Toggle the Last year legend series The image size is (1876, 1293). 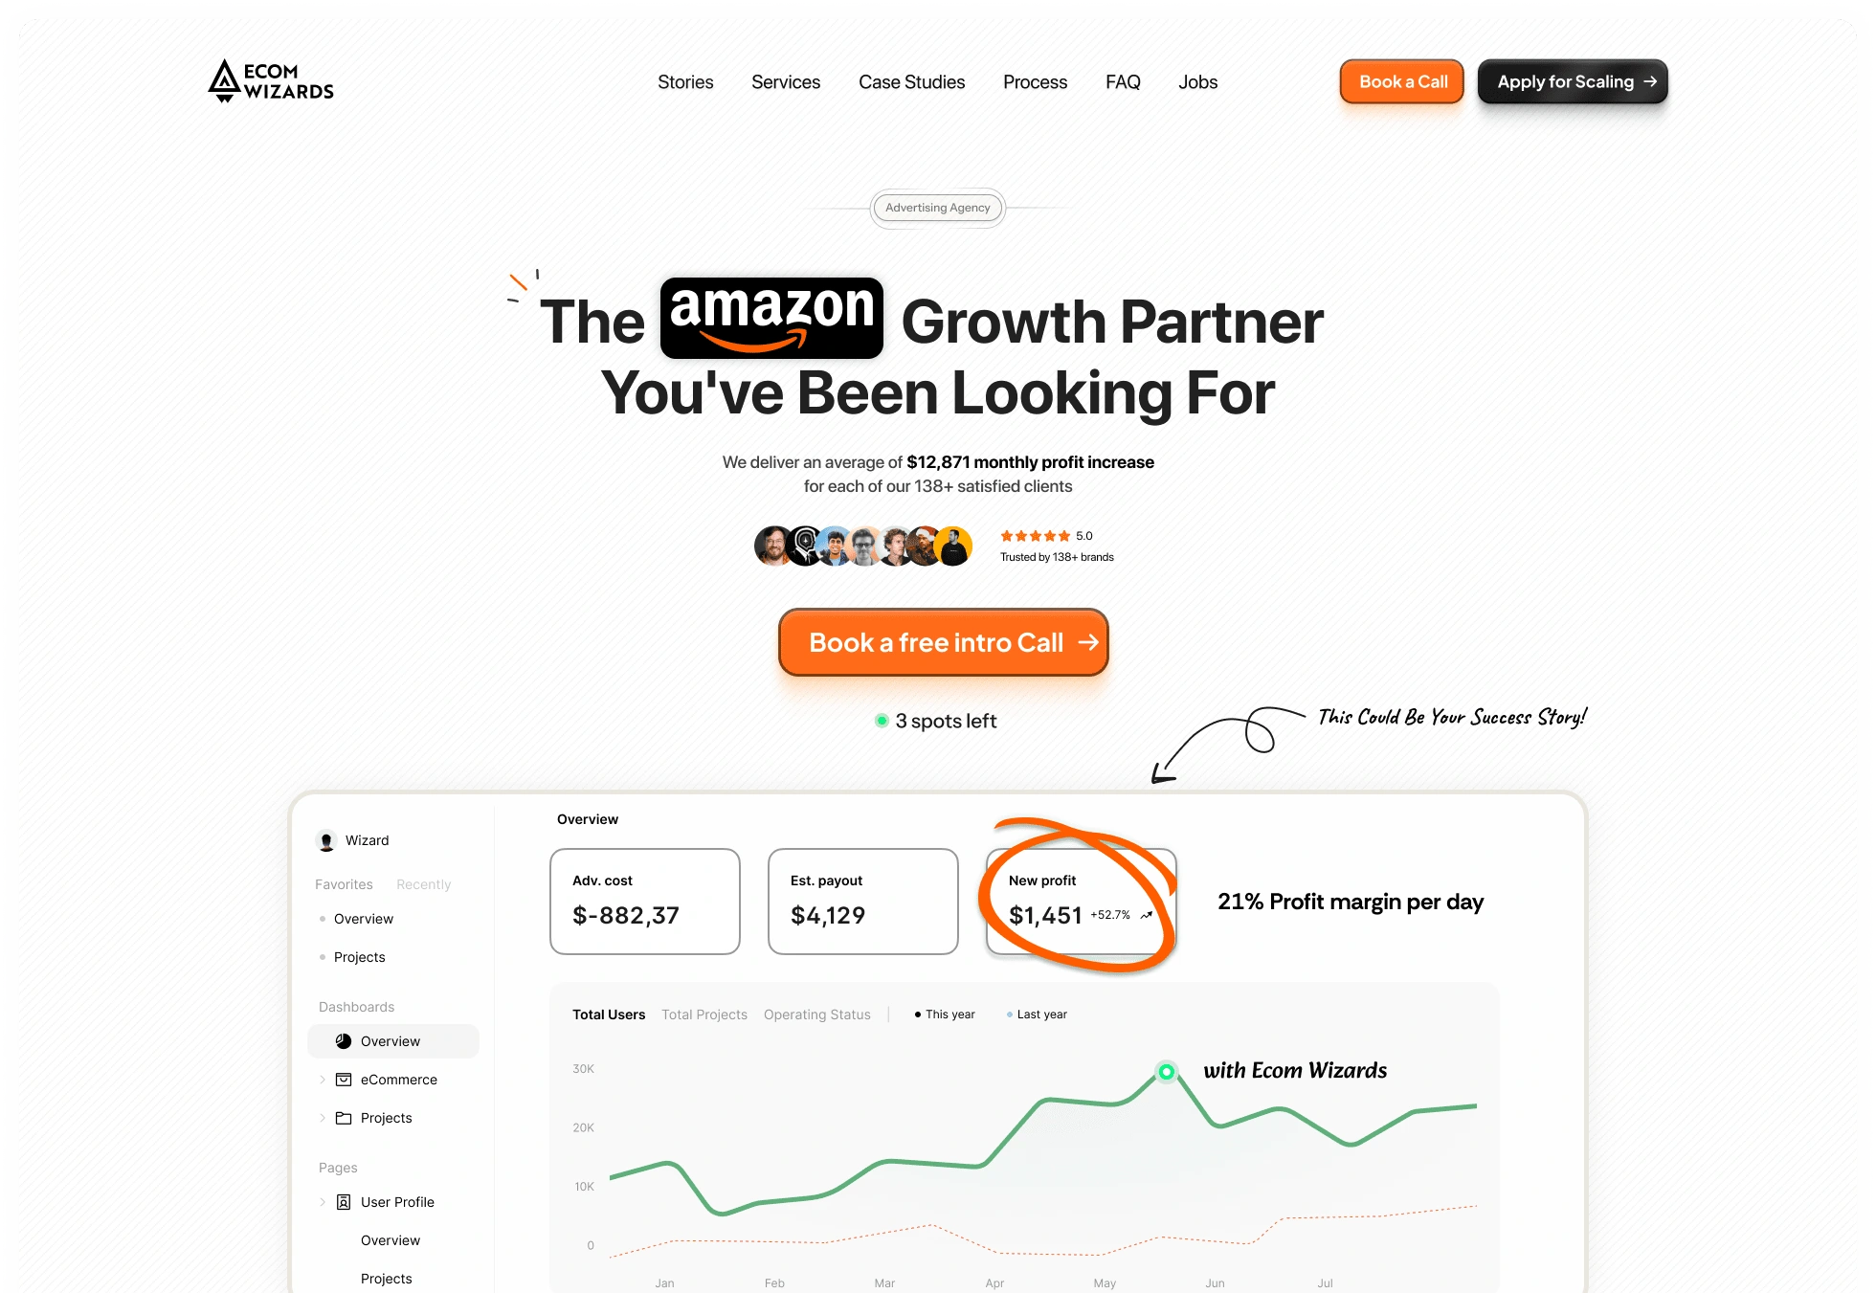1037,1014
